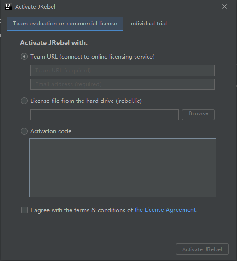
Task: Click the I agree with the terms text
Action: tap(60, 210)
